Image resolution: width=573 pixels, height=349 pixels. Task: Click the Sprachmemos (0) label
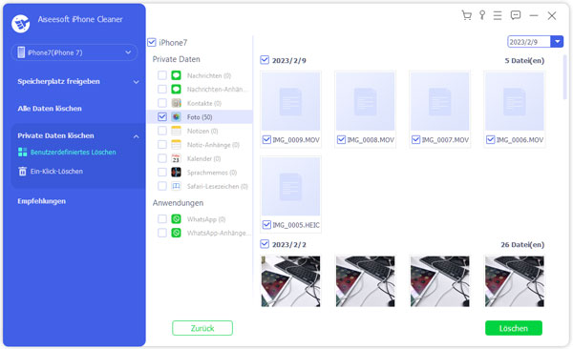(212, 173)
